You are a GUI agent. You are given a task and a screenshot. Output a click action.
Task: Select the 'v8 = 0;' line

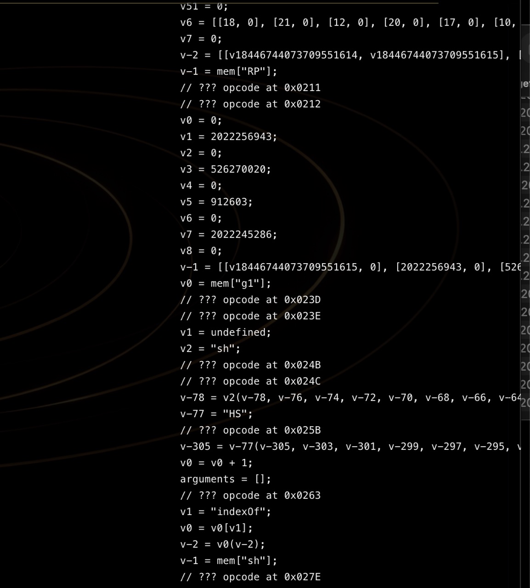[x=201, y=251]
